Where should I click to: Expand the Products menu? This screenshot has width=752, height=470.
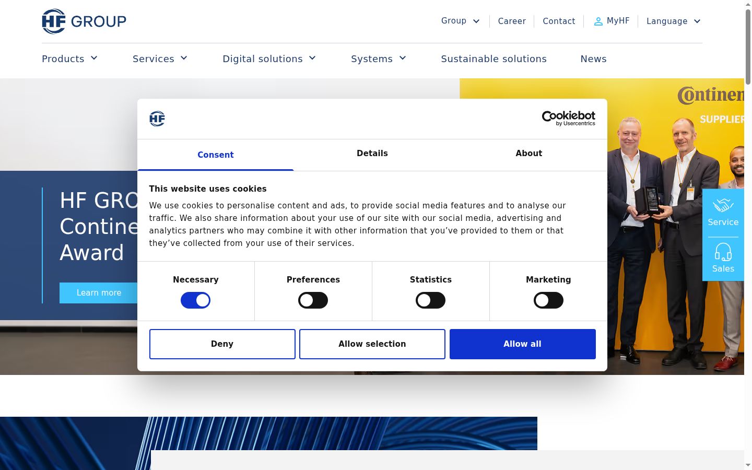70,58
